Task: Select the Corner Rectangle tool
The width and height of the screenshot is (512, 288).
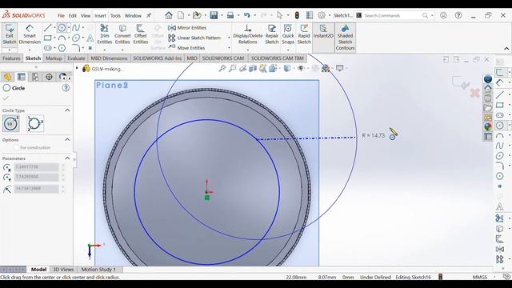Action: [48, 38]
